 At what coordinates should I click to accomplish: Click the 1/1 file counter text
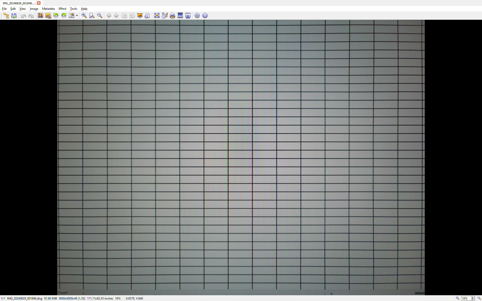pyautogui.click(x=3, y=298)
